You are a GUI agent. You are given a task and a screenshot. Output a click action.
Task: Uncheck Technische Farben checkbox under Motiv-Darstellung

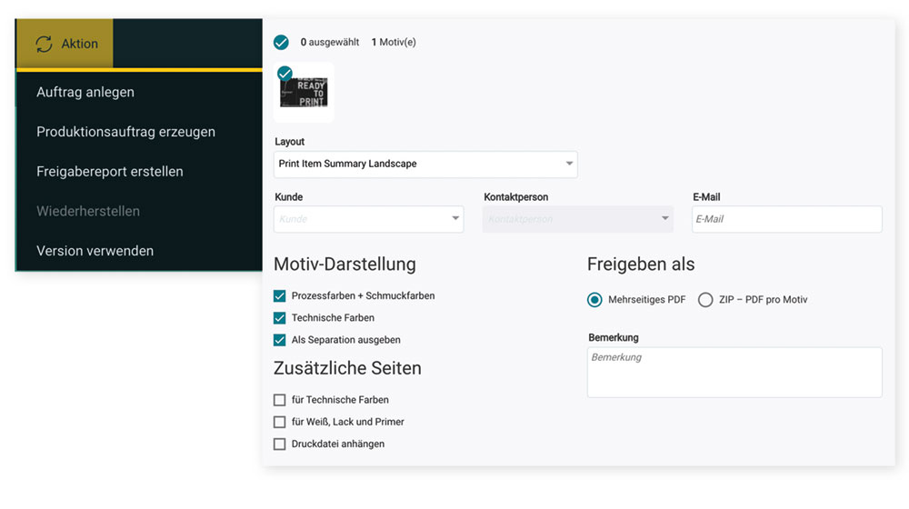coord(280,318)
